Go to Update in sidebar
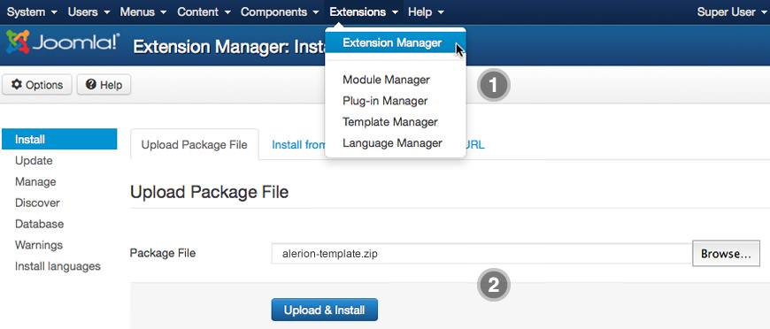Screen dimensions: 770x329 [34, 161]
